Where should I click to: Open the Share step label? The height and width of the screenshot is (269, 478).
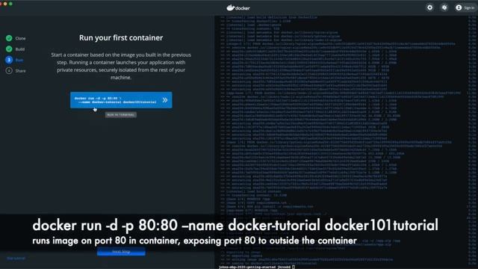tap(20, 71)
